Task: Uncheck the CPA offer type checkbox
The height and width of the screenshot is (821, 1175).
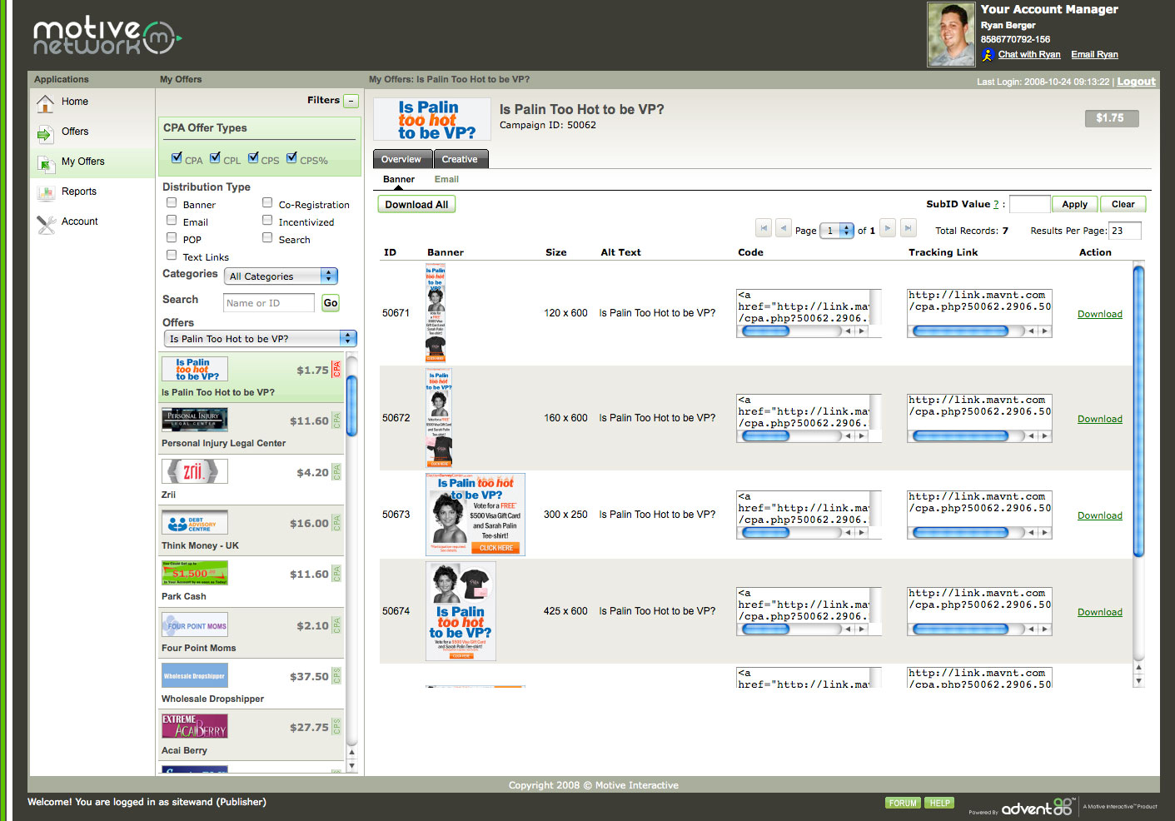Action: point(177,157)
